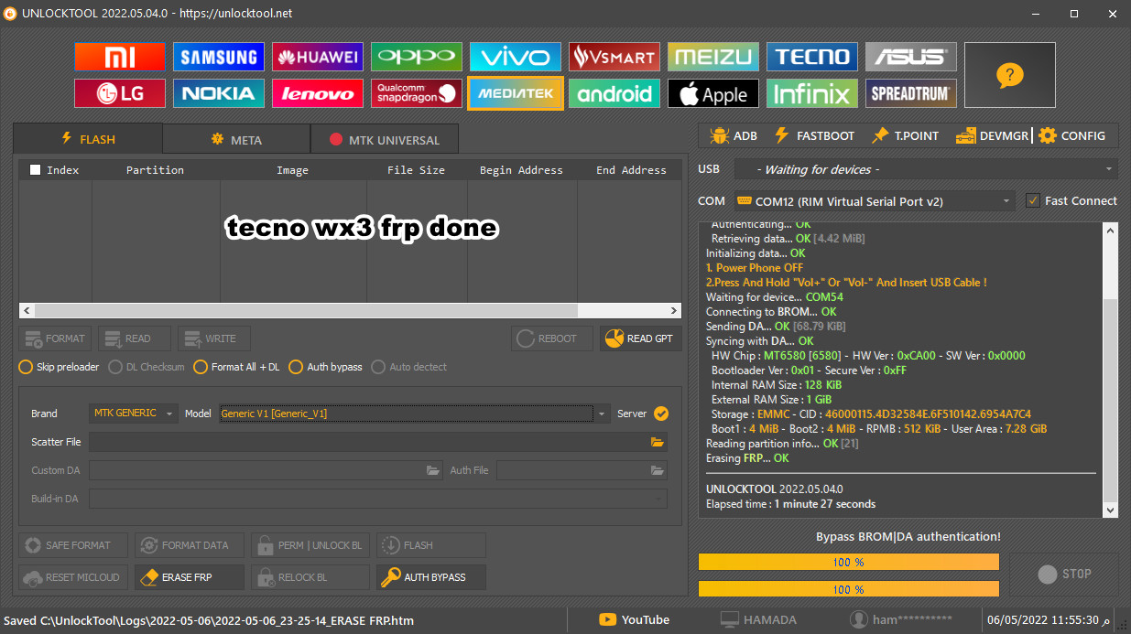Open the USB devices dropdown
The width and height of the screenshot is (1131, 634).
925,169
